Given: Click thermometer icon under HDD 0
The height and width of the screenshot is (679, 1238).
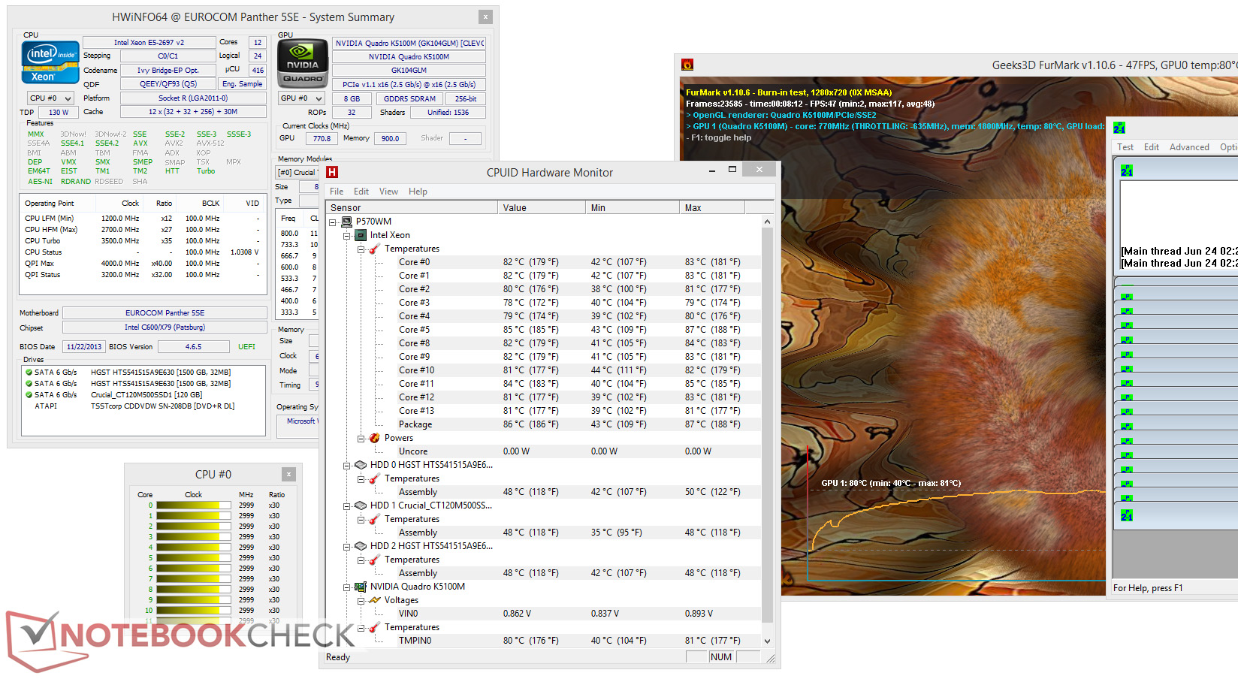Looking at the screenshot, I should 374,478.
